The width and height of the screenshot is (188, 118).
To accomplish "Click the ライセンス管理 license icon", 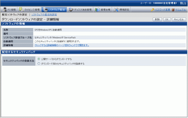I will tap(21, 10).
